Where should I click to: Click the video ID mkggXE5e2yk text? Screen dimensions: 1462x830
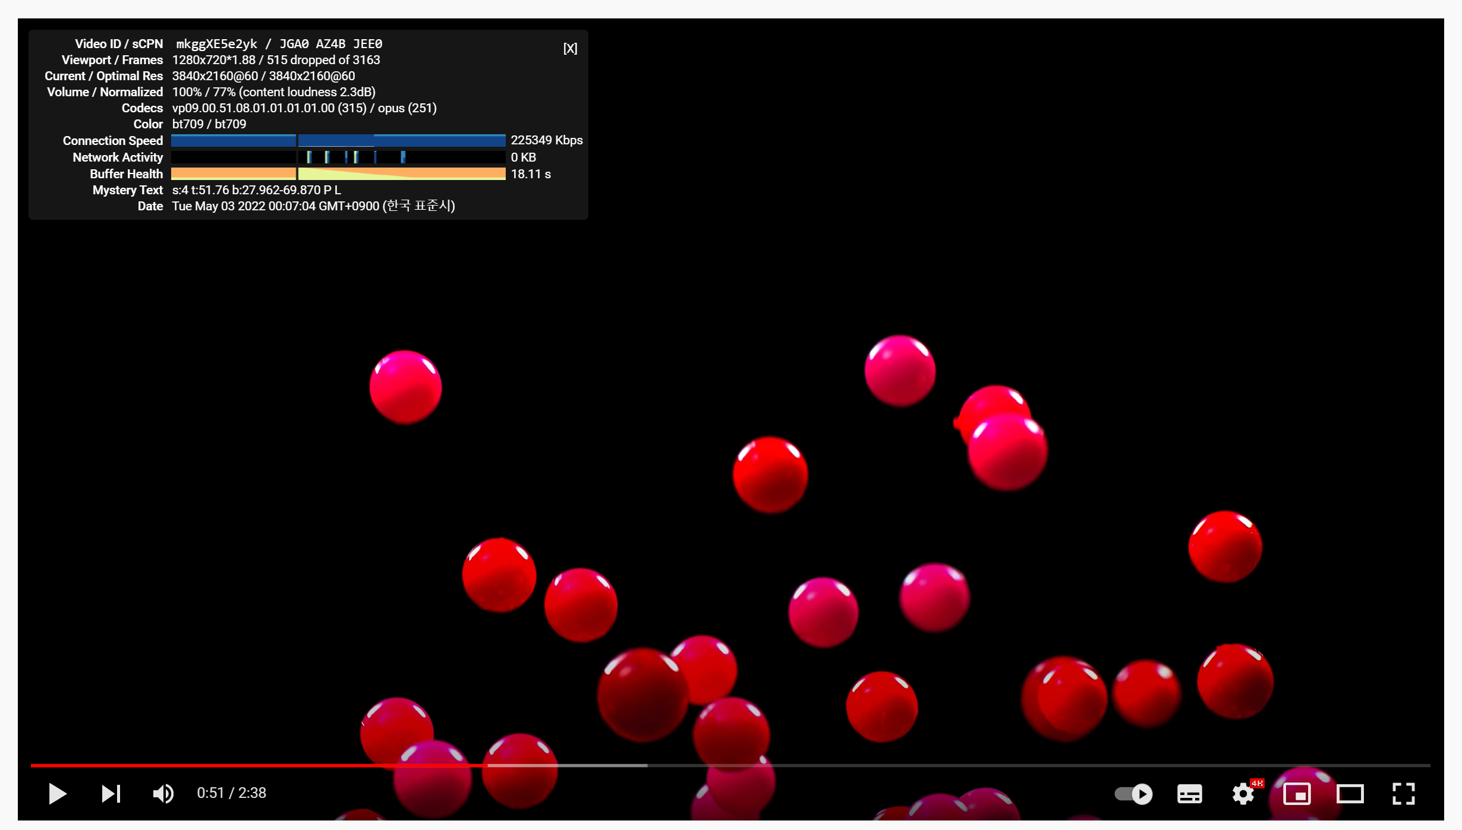217,44
